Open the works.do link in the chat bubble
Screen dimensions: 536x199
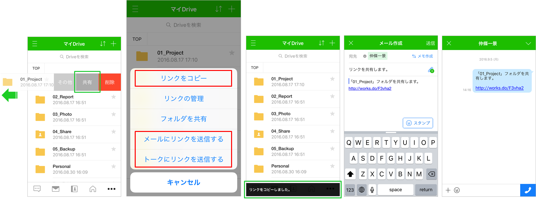tap(499, 88)
